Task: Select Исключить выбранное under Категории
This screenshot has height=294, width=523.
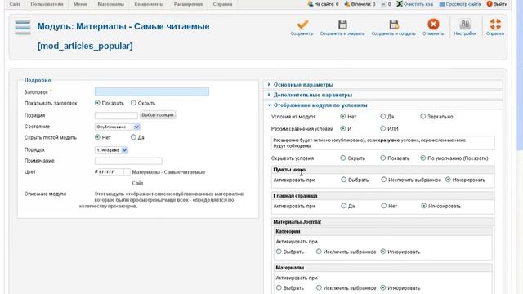Action: tap(319, 252)
